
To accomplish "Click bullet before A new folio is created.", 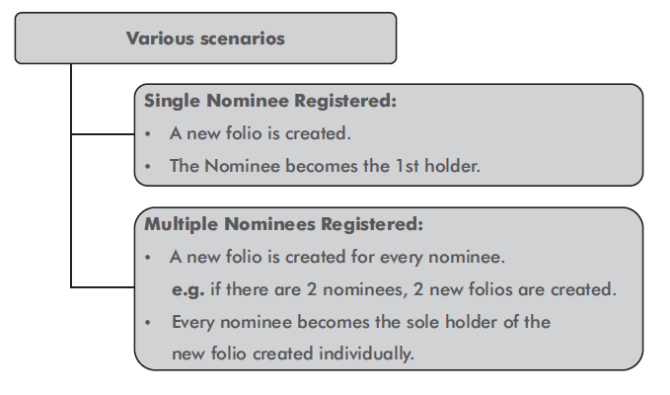I will 148,134.
